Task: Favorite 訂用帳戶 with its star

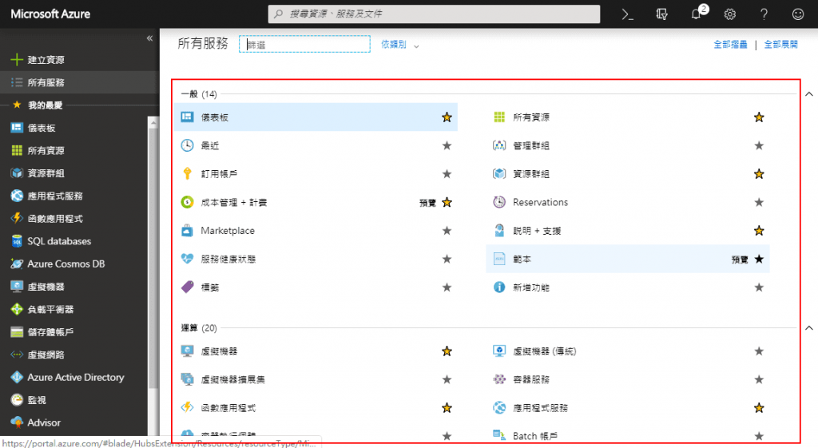Action: (447, 174)
